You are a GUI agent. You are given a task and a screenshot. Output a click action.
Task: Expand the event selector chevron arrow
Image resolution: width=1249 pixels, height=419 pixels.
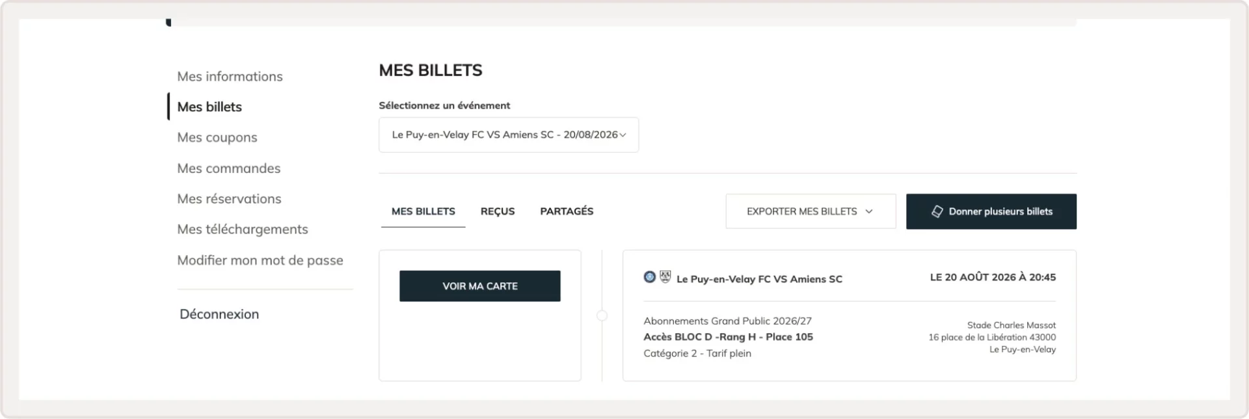click(x=623, y=135)
